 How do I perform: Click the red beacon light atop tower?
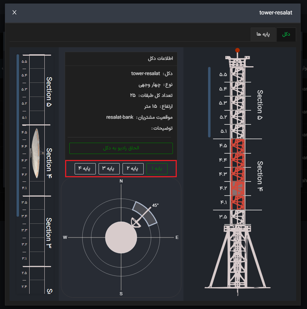click(238, 50)
